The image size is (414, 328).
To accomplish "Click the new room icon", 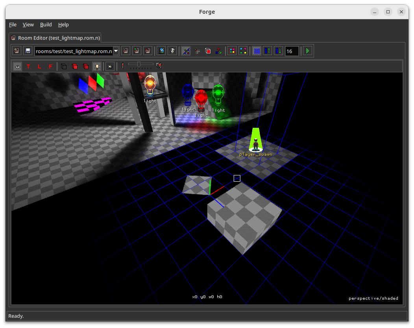I will (17, 51).
